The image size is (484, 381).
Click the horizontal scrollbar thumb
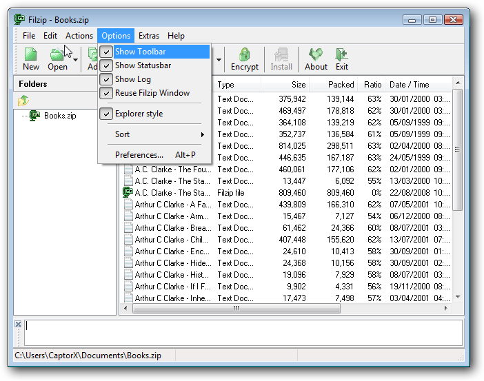pos(236,308)
